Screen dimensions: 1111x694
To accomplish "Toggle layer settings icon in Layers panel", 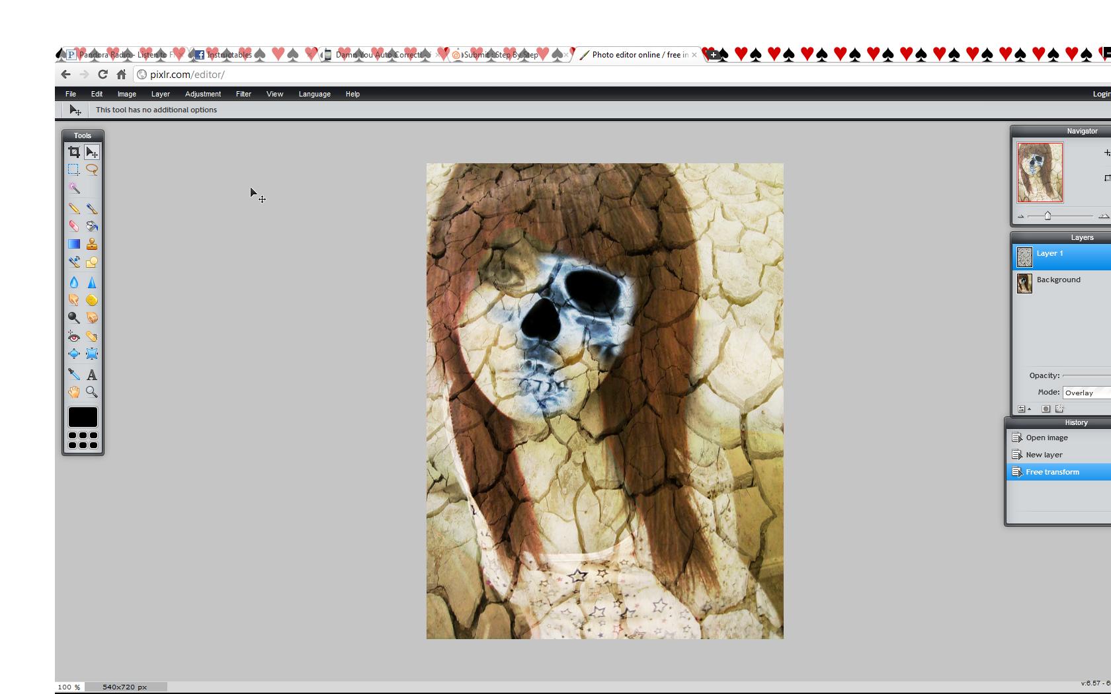I will 1023,409.
